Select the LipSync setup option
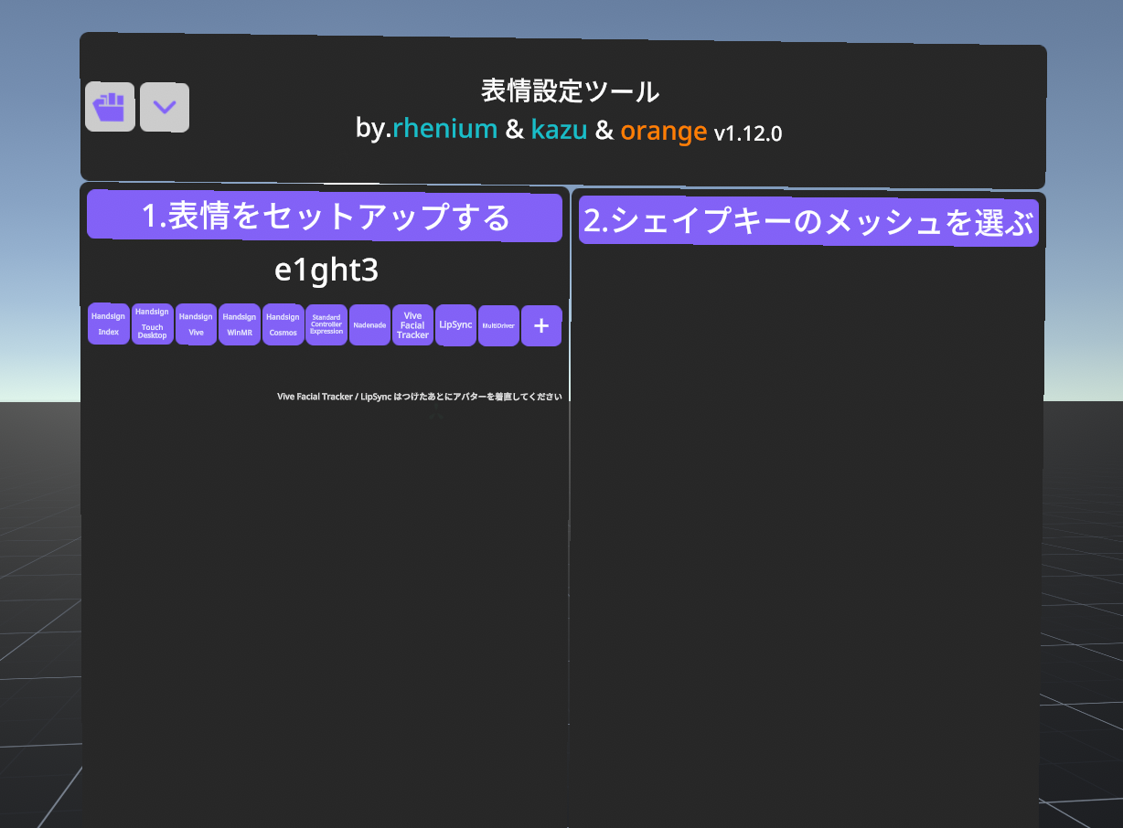 455,324
